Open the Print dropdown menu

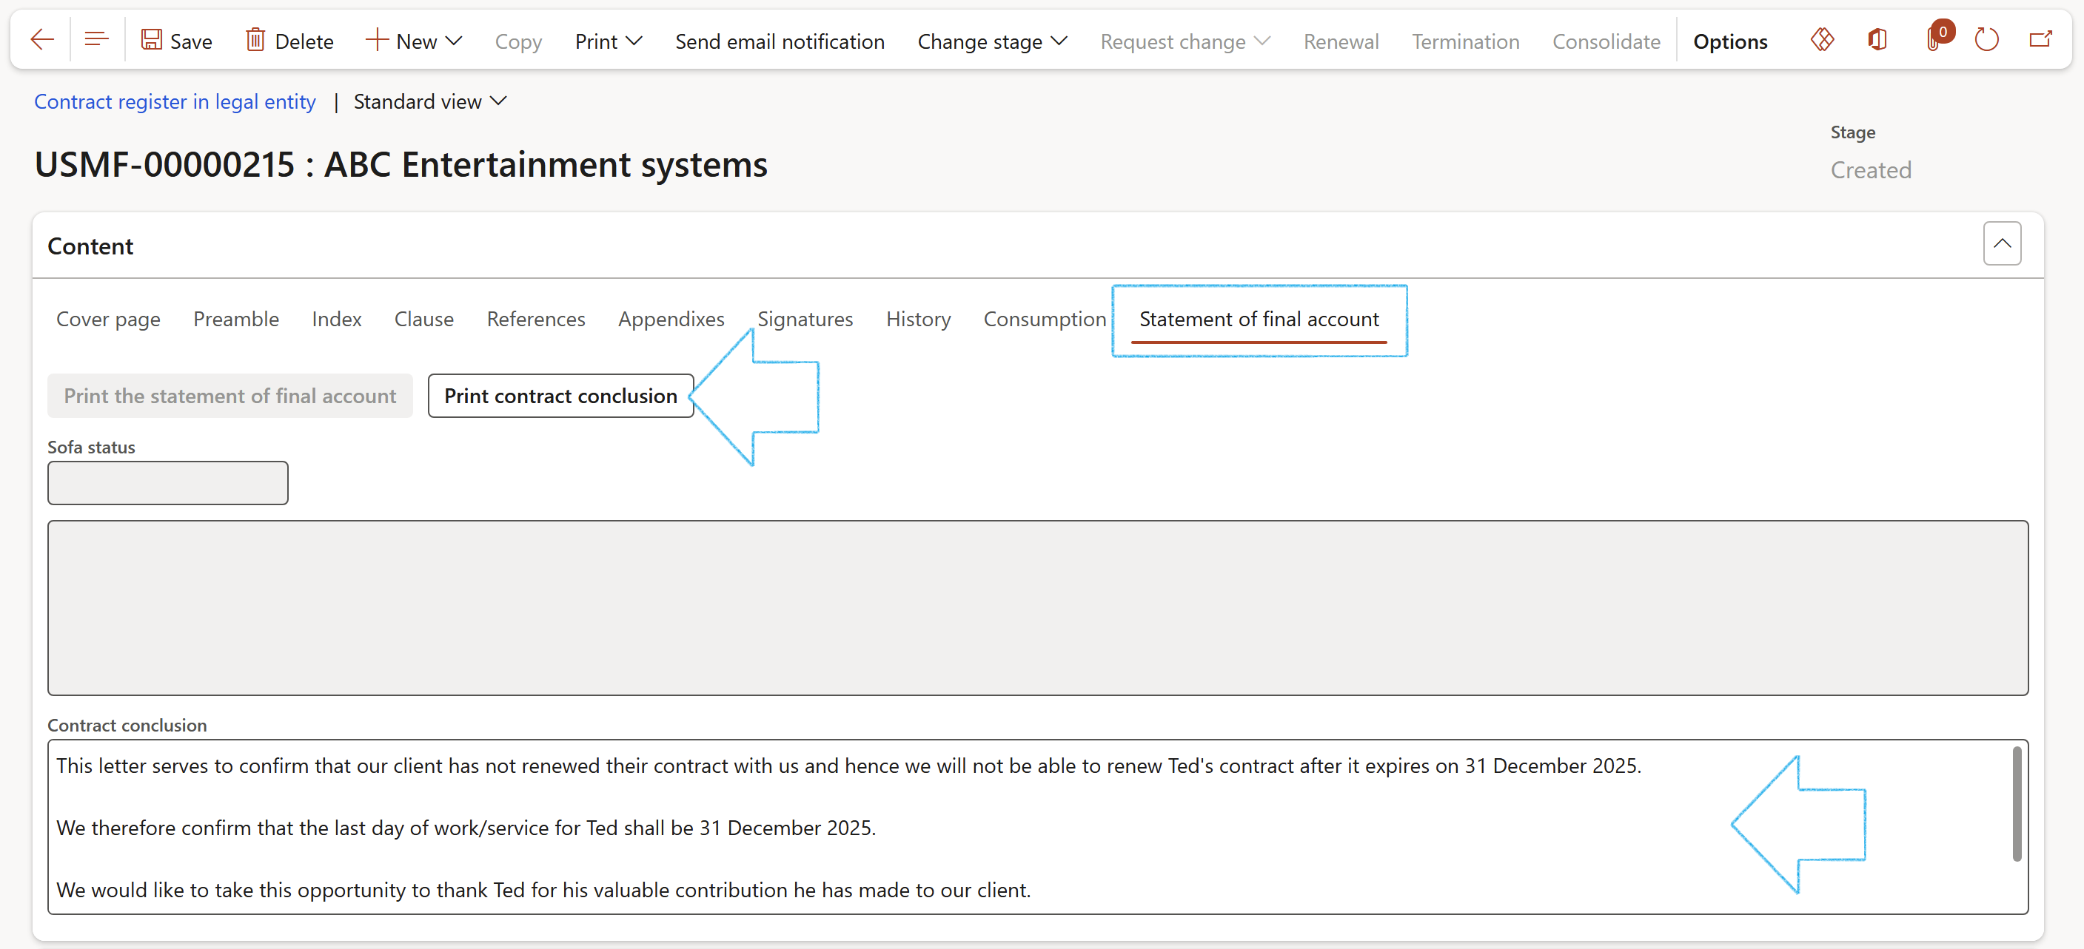click(x=609, y=41)
